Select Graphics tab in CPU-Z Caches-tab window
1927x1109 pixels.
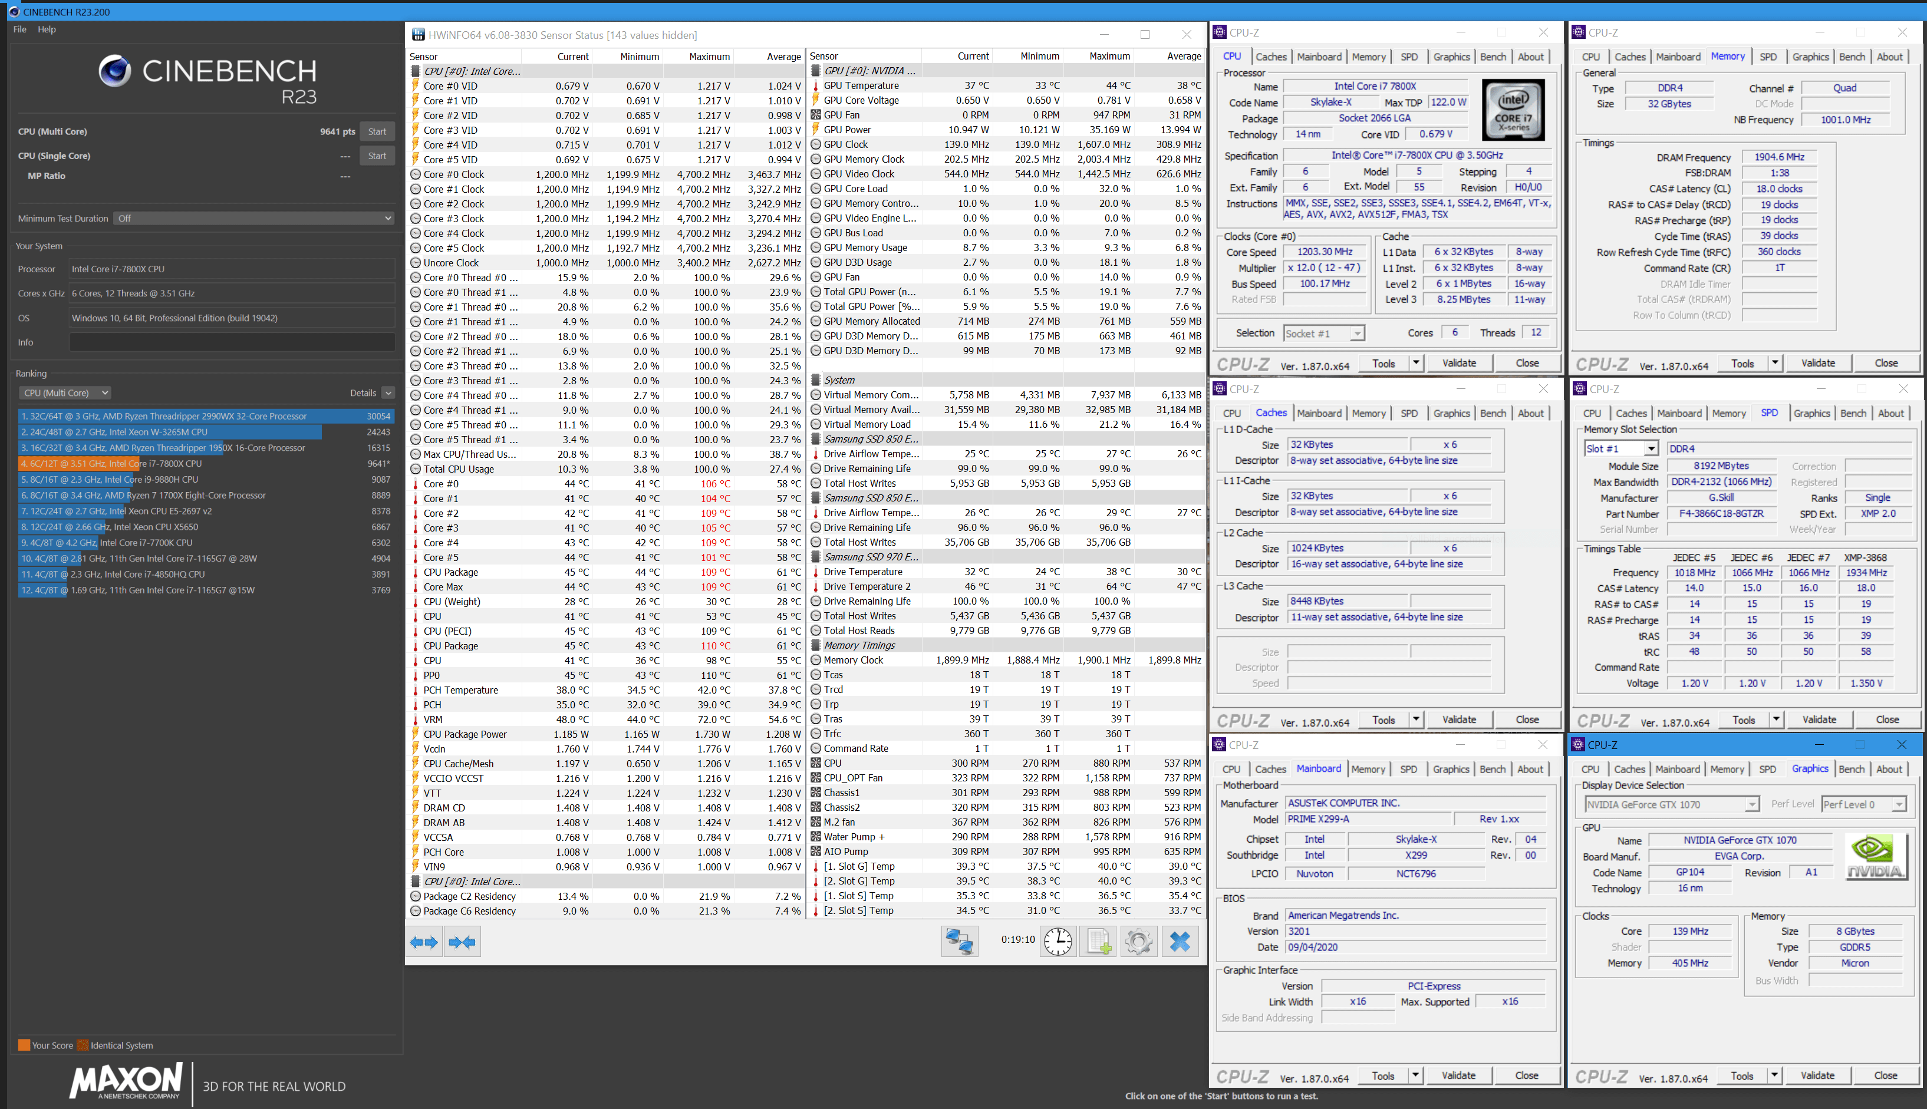(x=1451, y=414)
